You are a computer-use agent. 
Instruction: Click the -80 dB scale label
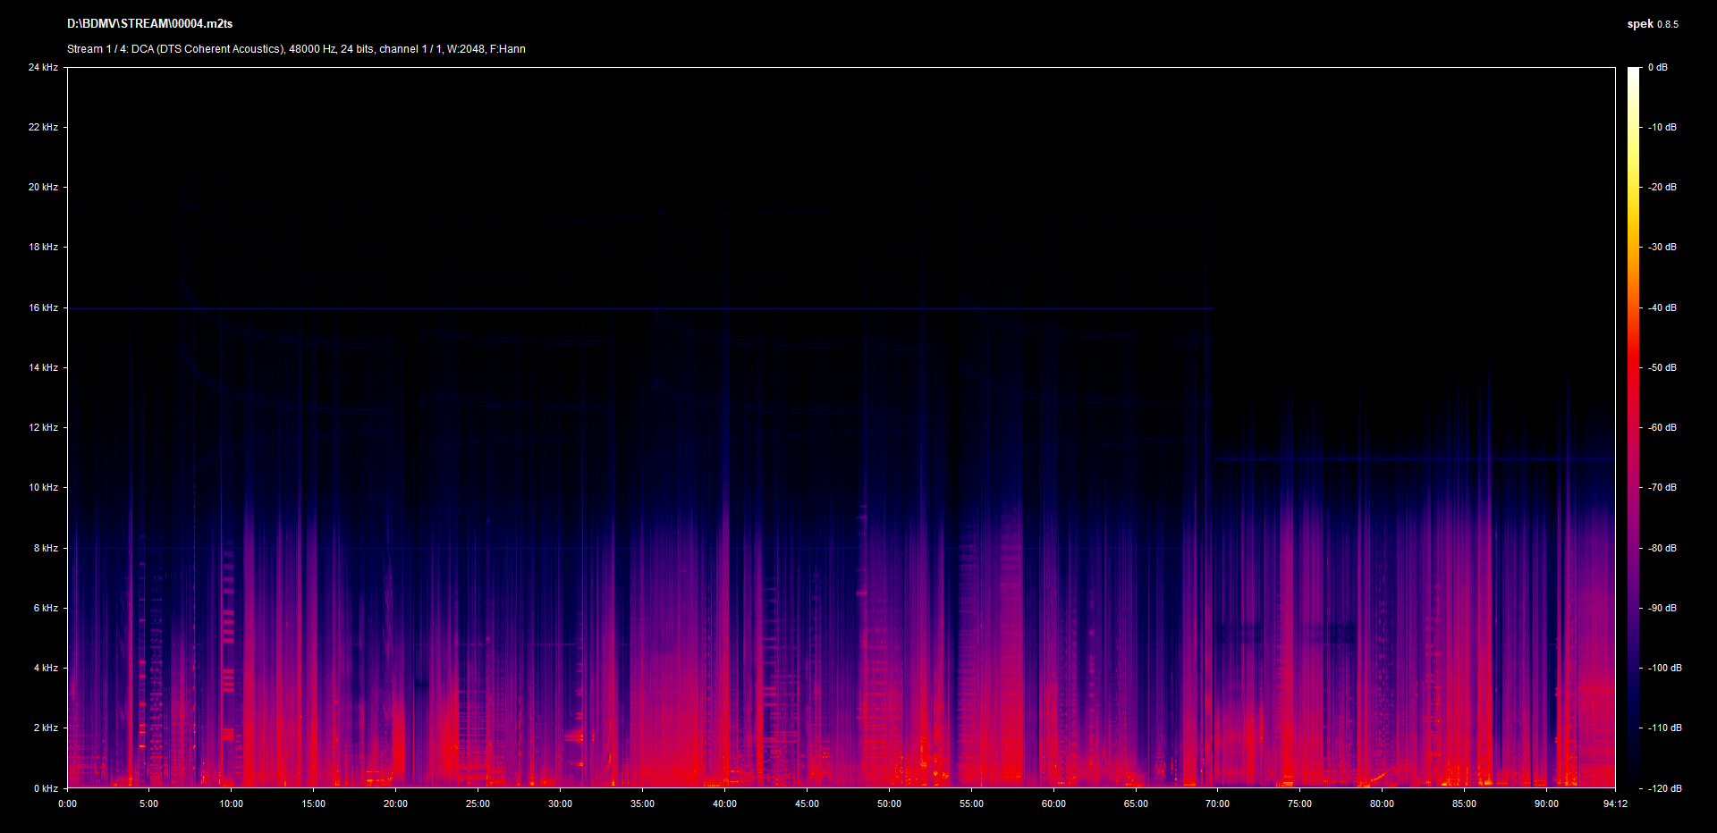click(1662, 548)
